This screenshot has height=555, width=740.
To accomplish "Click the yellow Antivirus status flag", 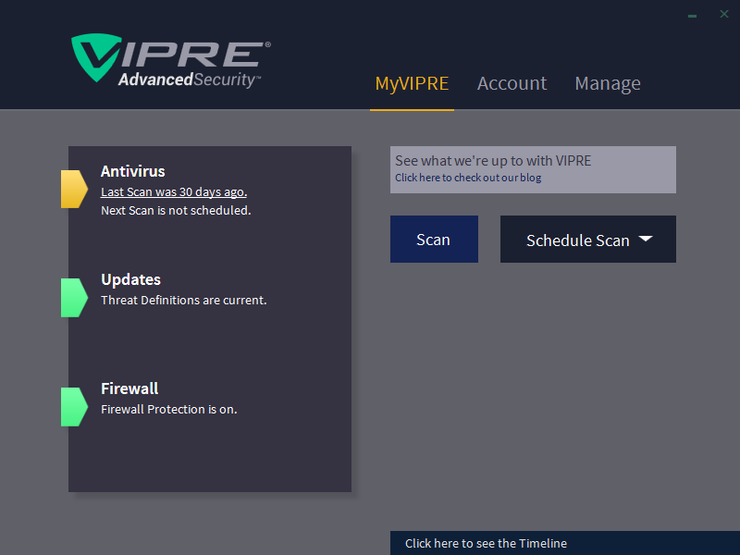I will [73, 189].
